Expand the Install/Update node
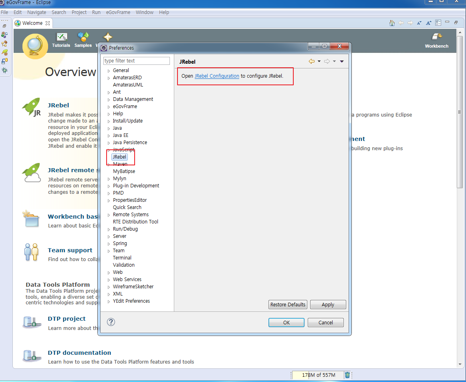 (x=109, y=121)
